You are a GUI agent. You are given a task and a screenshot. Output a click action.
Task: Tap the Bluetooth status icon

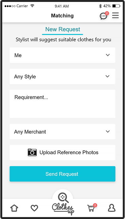coord(100,6)
